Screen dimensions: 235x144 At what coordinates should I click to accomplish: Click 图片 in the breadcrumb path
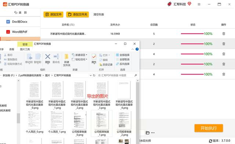tap(47, 75)
